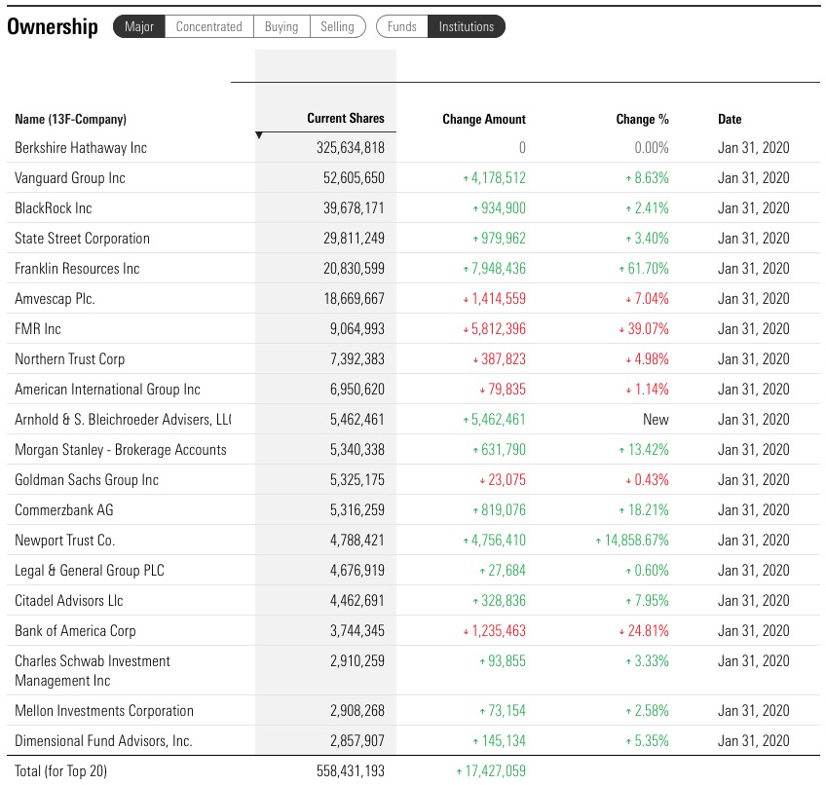Screen dimensions: 826x785
Task: Open Vanguard Group Inc entry
Action: click(70, 178)
